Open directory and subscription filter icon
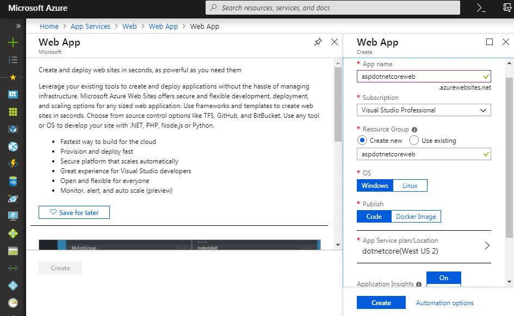The height and width of the screenshot is (316, 514). coord(507,8)
